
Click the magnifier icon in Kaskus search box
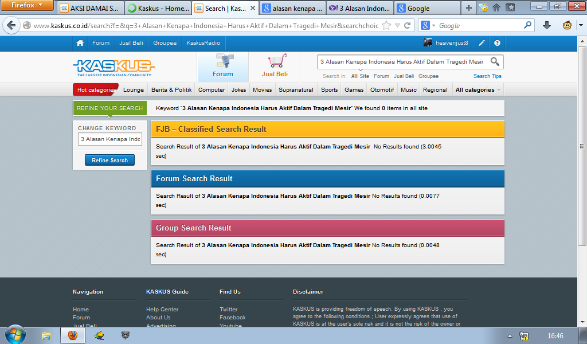(495, 62)
